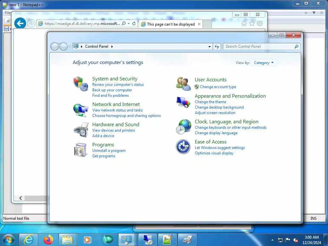This screenshot has width=328, height=246.
Task: Open Internet Explorer favorites star
Action: [x=252, y=23]
